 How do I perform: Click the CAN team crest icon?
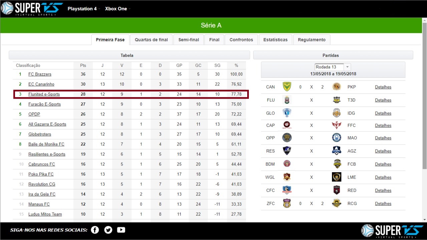tap(287, 87)
